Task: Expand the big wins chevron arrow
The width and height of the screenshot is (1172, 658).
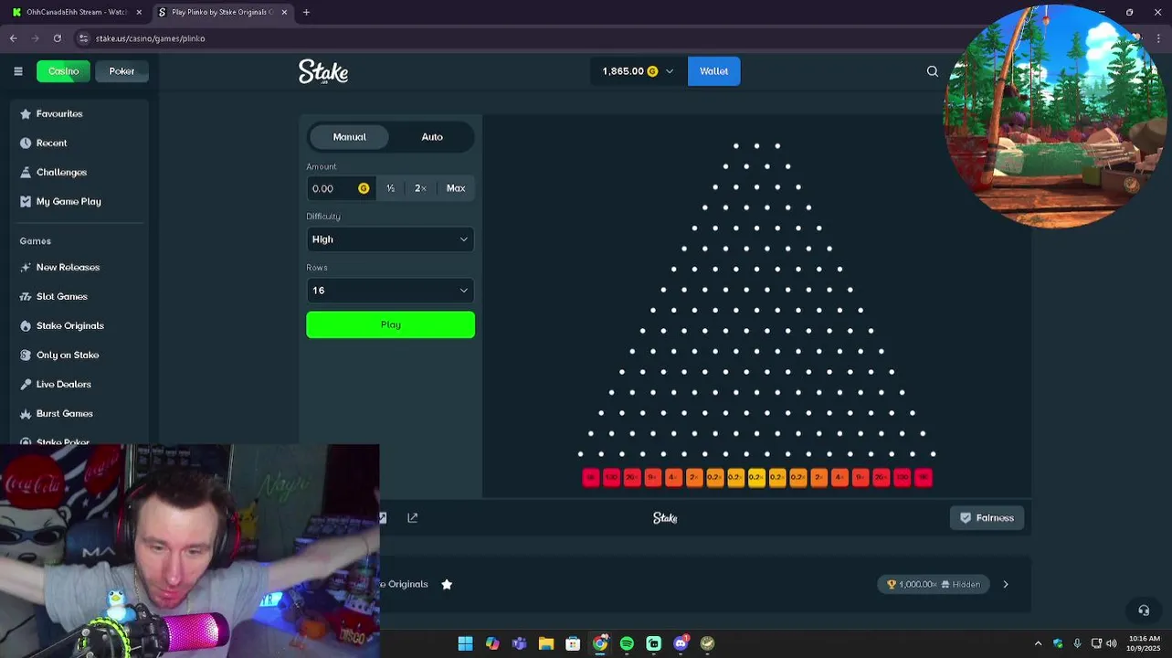Action: [x=1006, y=584]
